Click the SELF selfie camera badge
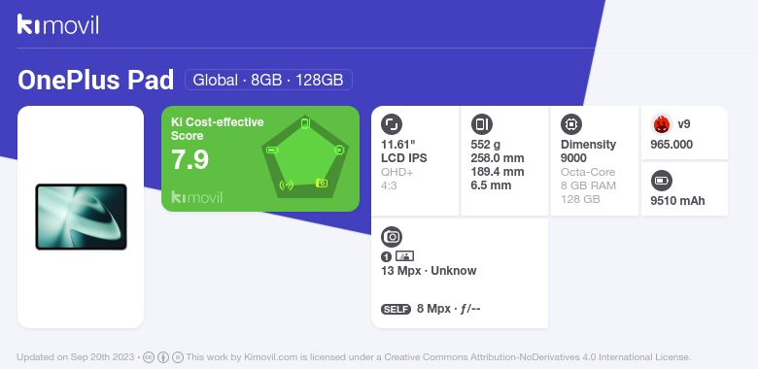 396,309
